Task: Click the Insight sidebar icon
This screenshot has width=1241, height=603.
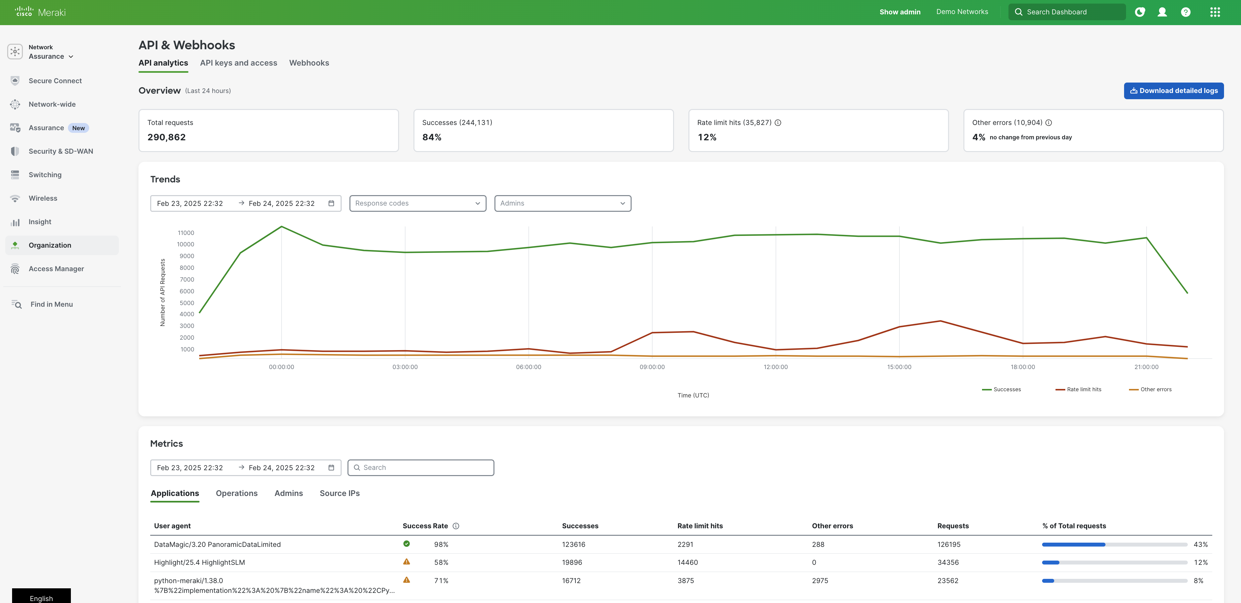Action: pos(15,221)
